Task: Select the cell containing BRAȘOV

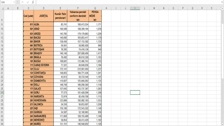Action: click(43, 53)
